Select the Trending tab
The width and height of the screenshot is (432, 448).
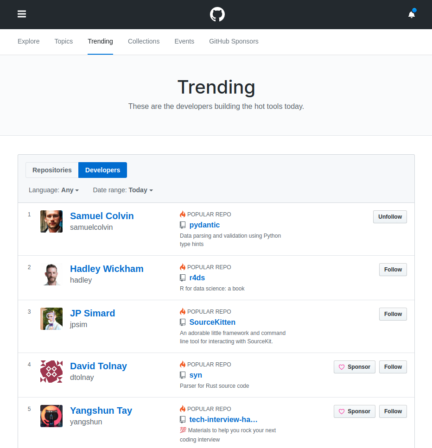[x=101, y=41]
